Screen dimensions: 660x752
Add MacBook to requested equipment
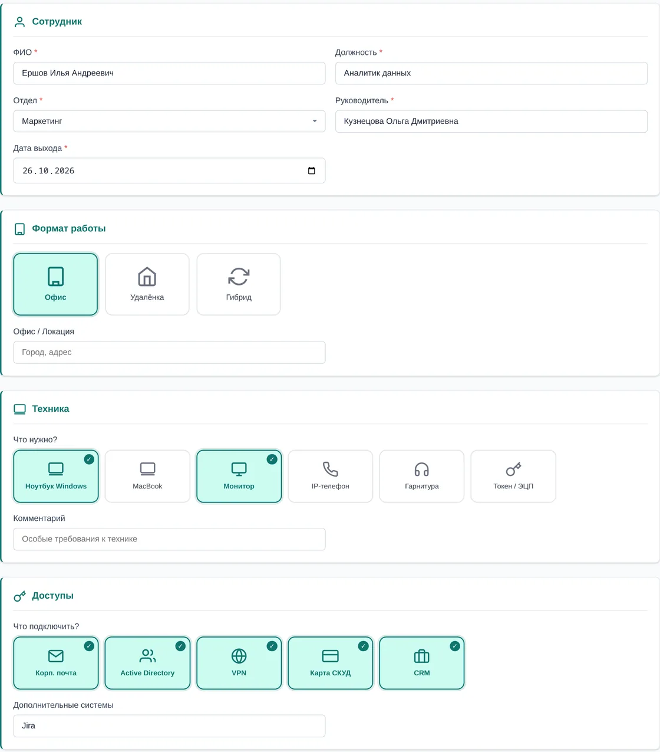click(x=147, y=477)
